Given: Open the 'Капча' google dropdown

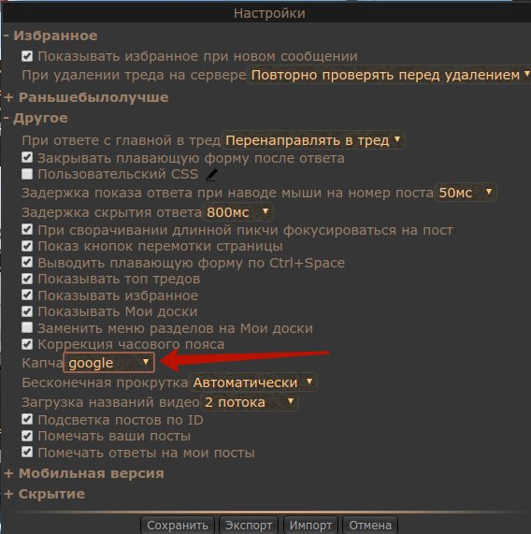Looking at the screenshot, I should coord(109,363).
